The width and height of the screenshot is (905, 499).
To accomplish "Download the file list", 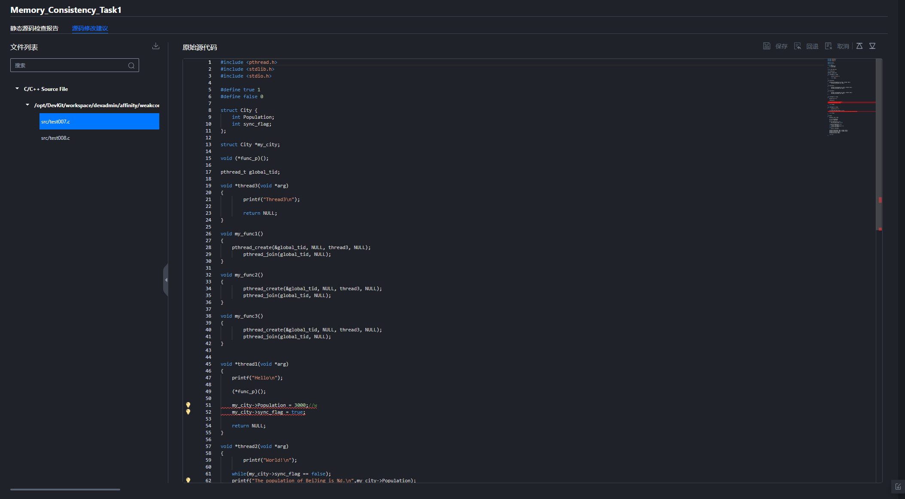I will tap(156, 46).
